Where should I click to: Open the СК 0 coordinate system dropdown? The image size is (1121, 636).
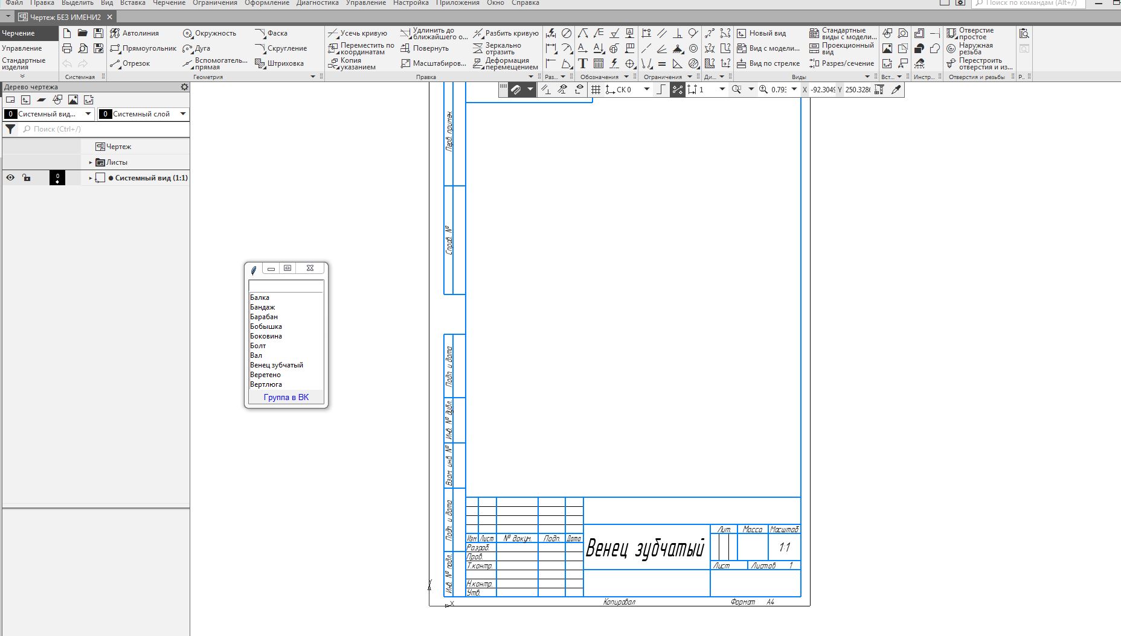click(x=647, y=89)
